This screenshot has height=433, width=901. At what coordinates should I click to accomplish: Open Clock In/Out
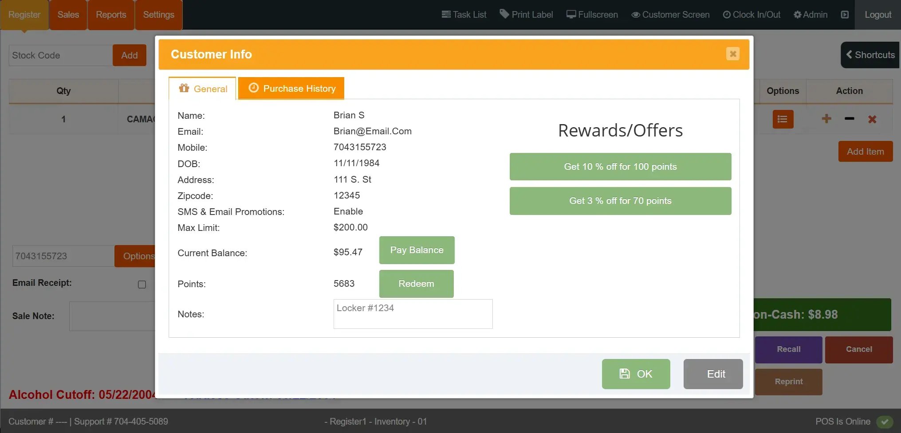pos(751,15)
